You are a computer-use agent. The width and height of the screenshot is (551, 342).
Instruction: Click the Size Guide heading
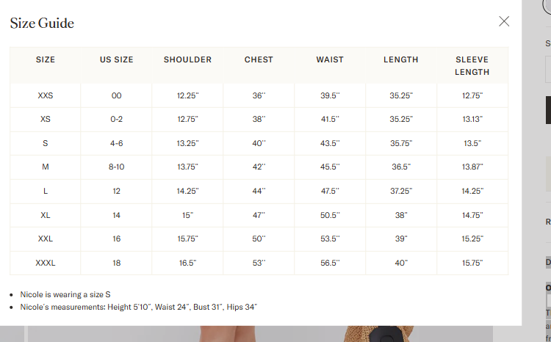click(42, 23)
